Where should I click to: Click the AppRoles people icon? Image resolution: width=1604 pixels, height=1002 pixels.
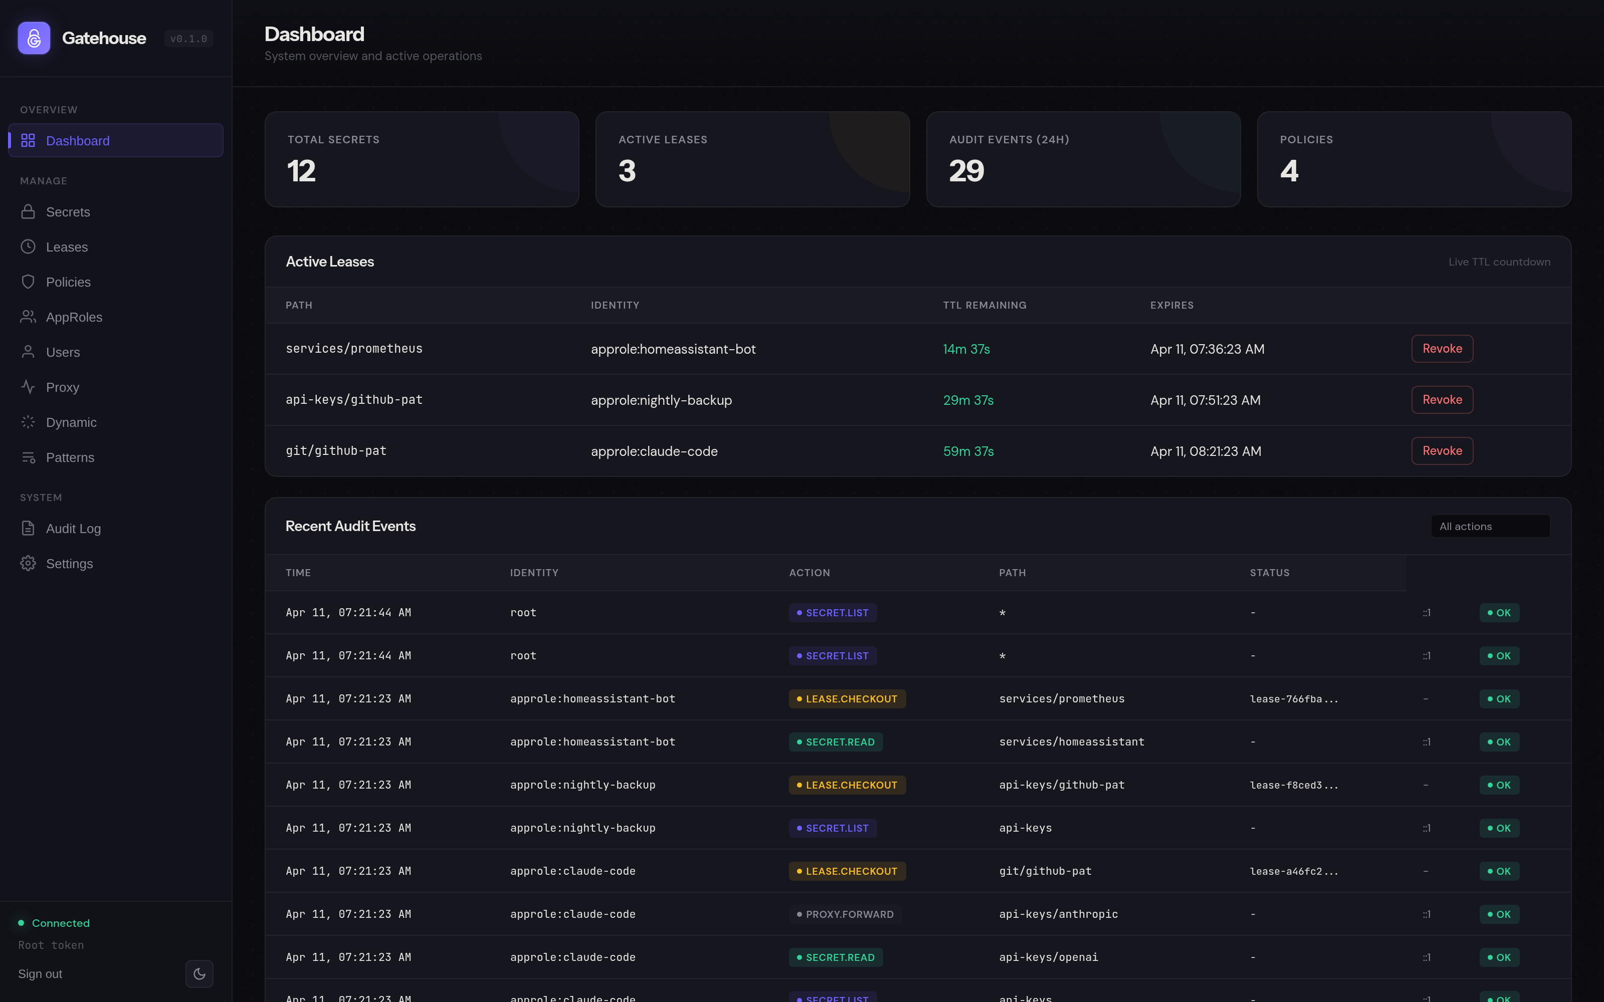click(x=28, y=317)
